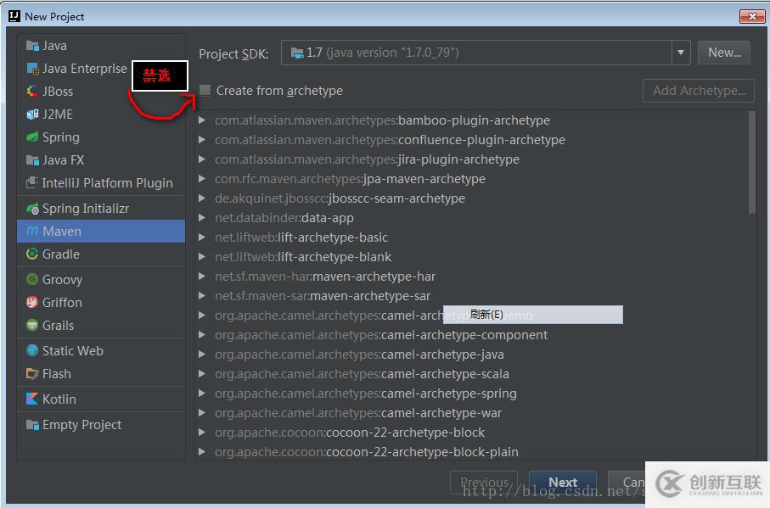Click the Next button
770x508 pixels.
(x=563, y=483)
